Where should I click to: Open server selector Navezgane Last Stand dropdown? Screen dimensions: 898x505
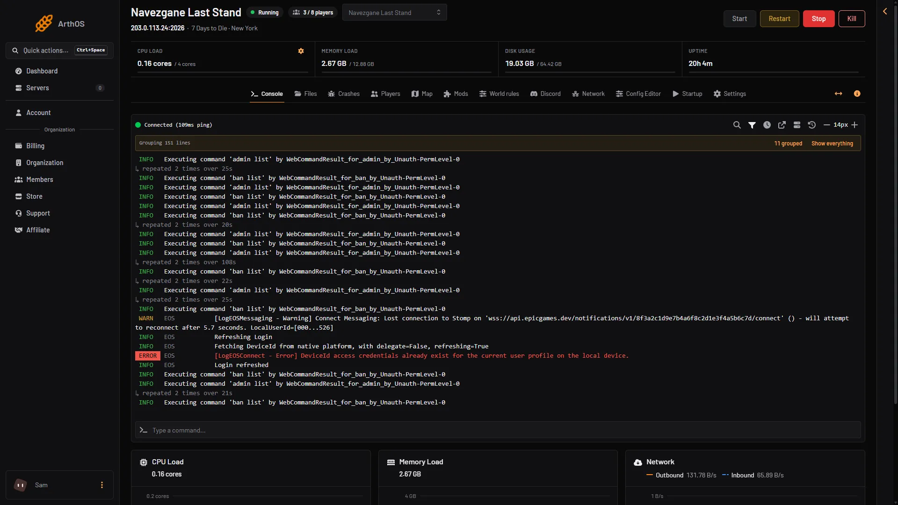click(394, 13)
